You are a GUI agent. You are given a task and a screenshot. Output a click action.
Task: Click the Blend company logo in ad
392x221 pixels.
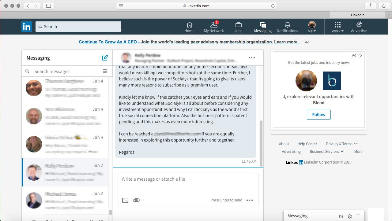[x=332, y=81]
